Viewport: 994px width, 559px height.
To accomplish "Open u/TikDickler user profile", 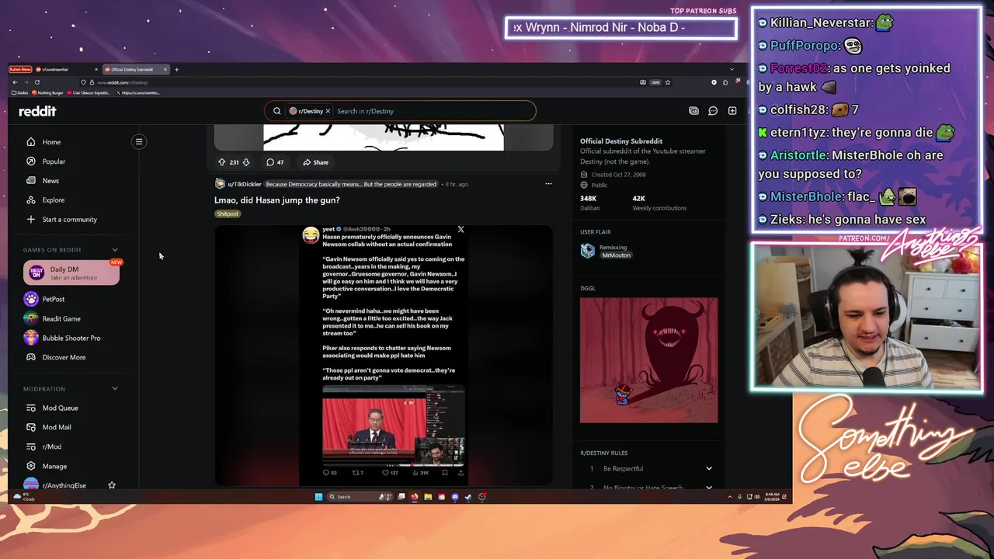I will point(245,184).
